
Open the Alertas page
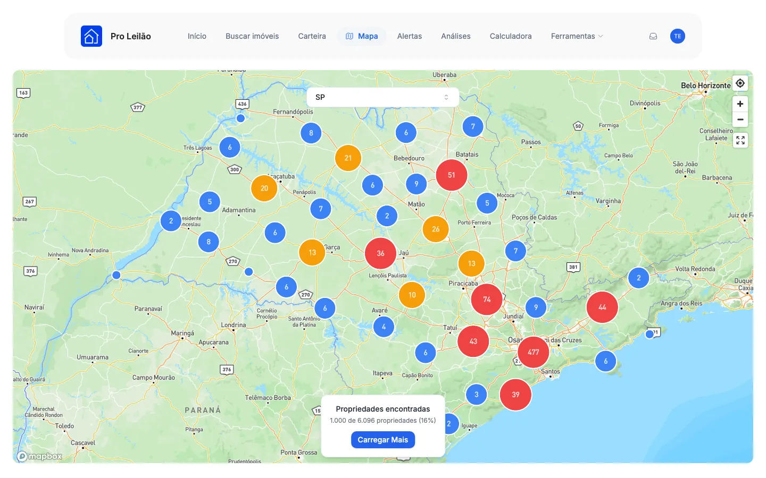(410, 36)
